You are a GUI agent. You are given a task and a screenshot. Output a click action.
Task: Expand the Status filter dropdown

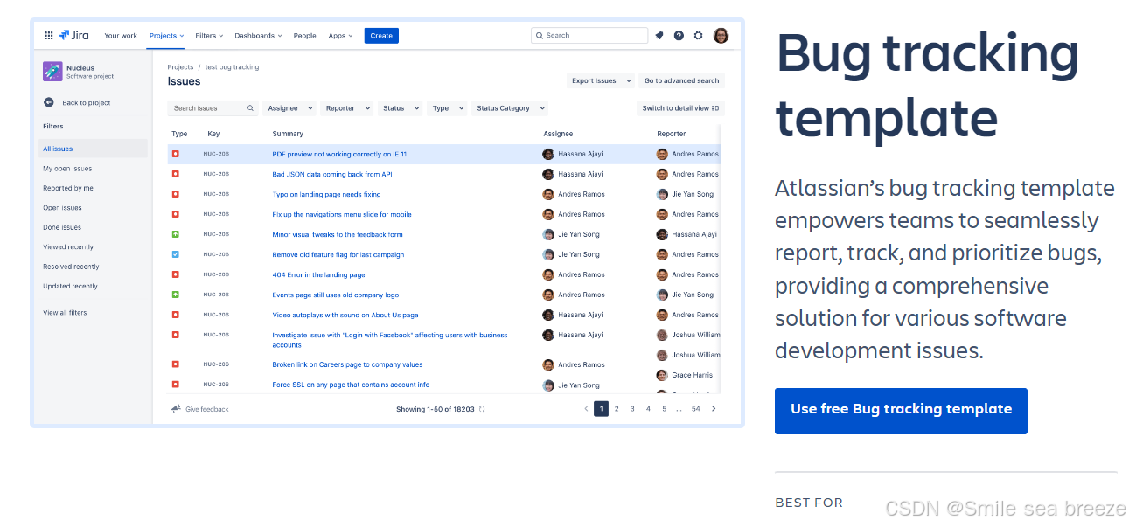tap(401, 108)
